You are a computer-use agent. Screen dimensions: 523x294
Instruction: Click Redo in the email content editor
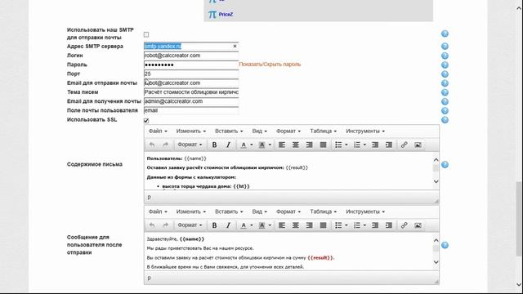coord(166,145)
